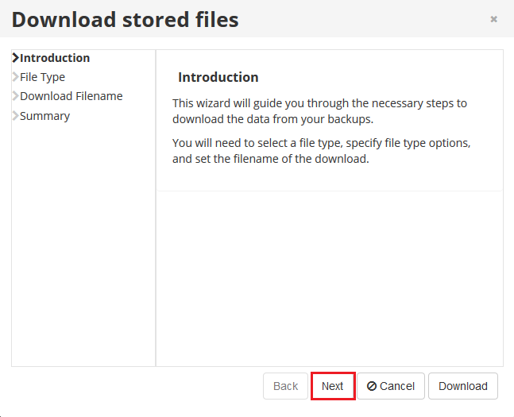Select the Introduction wizard step
Screen dimensions: 514x417
(x=55, y=58)
